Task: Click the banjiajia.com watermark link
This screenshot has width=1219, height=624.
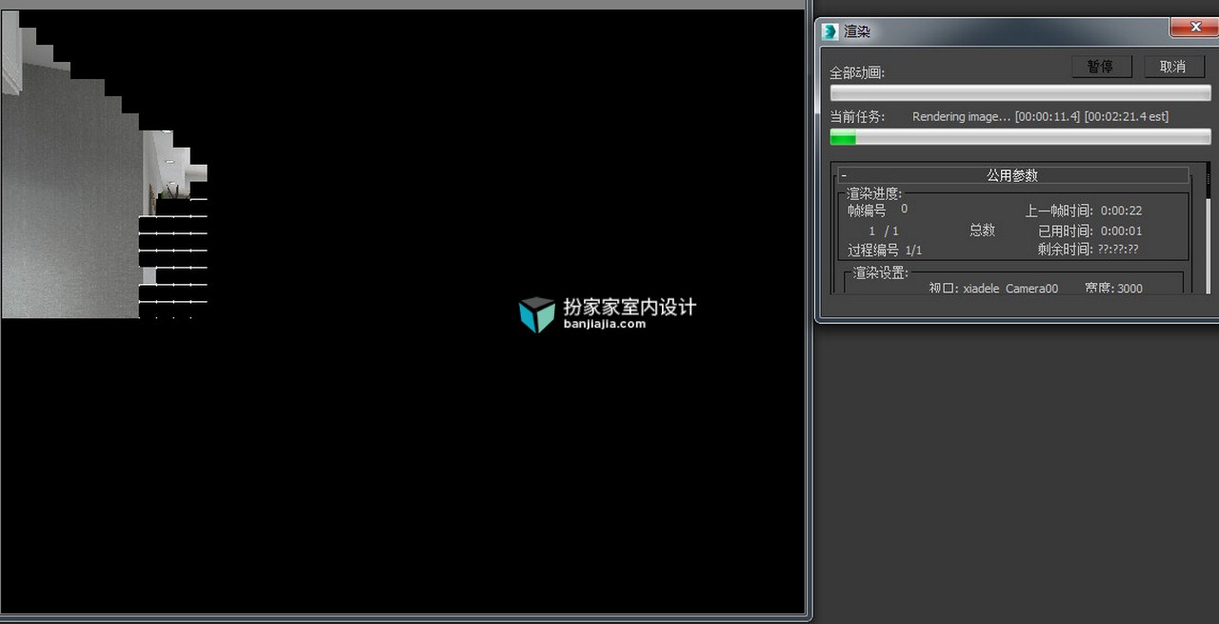Action: 605,324
